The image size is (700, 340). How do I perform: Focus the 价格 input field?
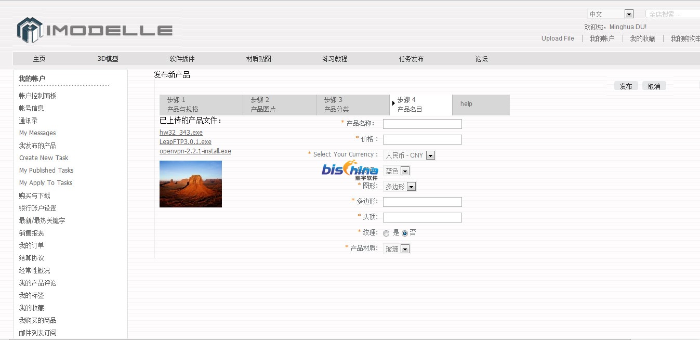[x=422, y=139]
